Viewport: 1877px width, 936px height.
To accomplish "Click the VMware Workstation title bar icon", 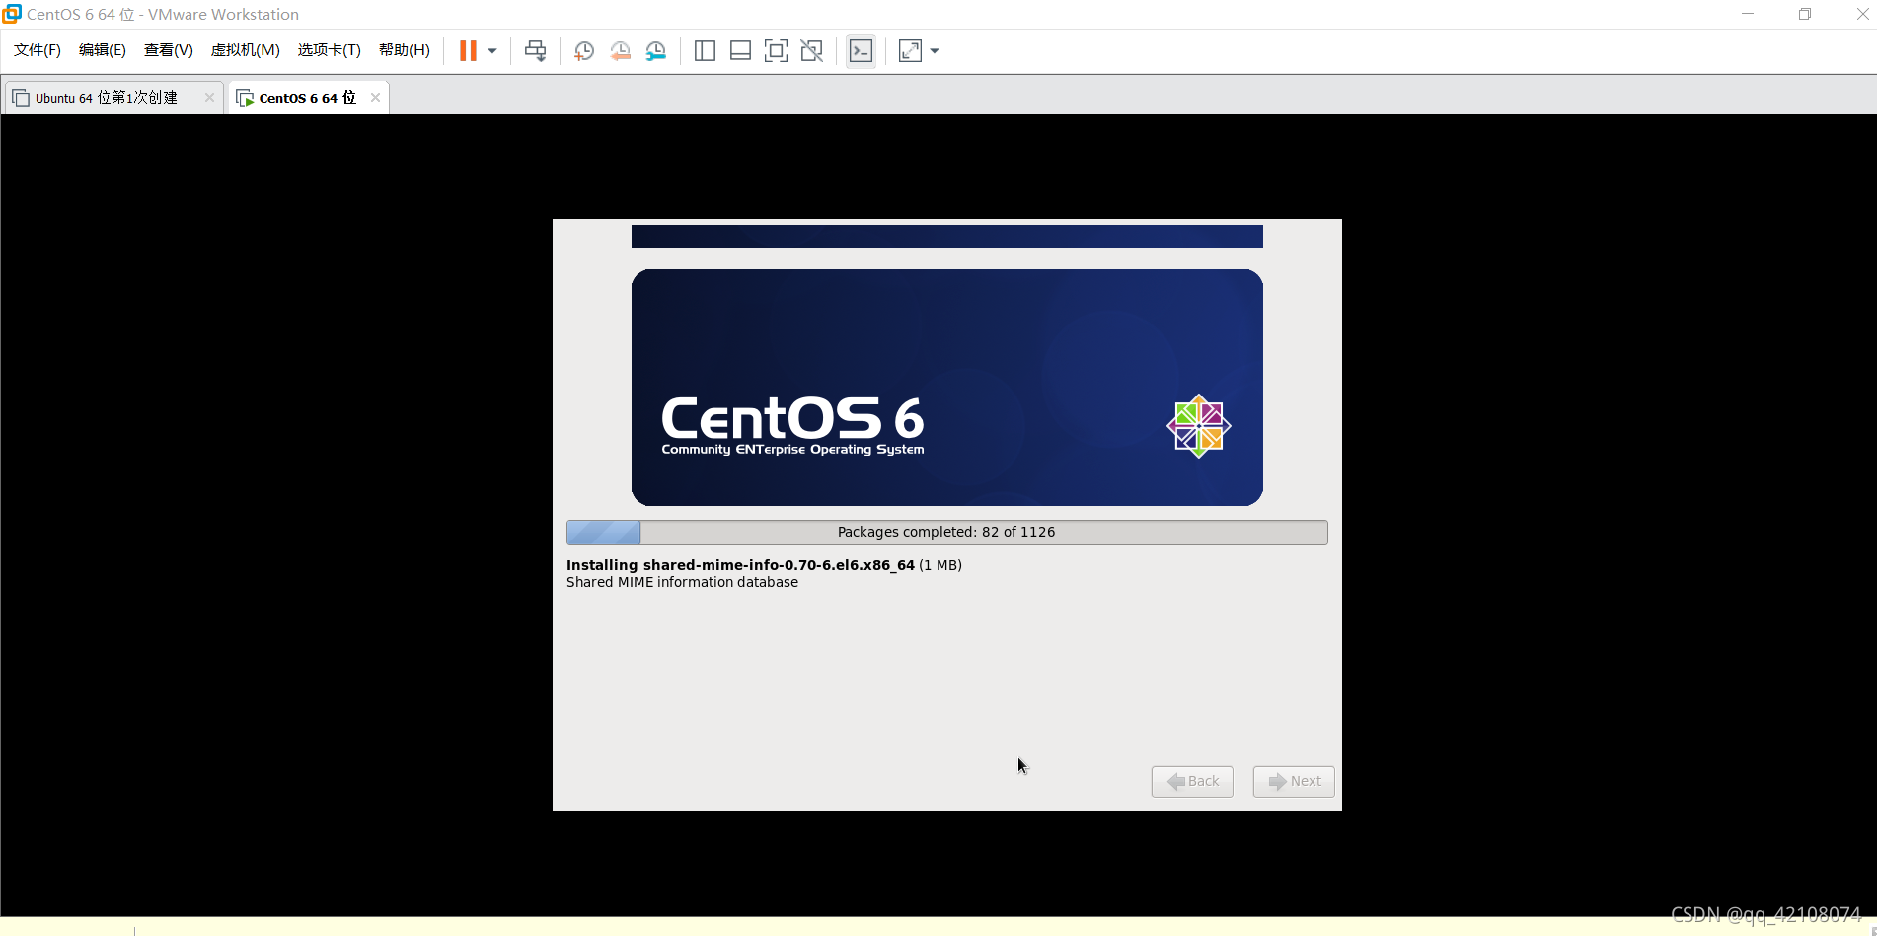I will 12,14.
